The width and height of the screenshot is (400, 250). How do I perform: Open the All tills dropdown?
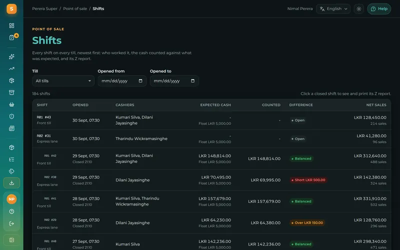(x=63, y=81)
